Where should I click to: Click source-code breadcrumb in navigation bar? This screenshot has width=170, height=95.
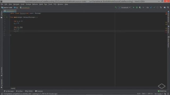coord(7,8)
